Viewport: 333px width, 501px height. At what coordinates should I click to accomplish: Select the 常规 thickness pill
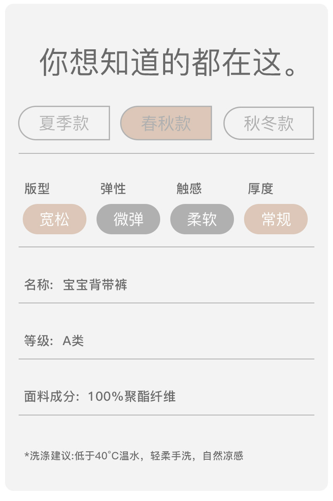(x=276, y=219)
